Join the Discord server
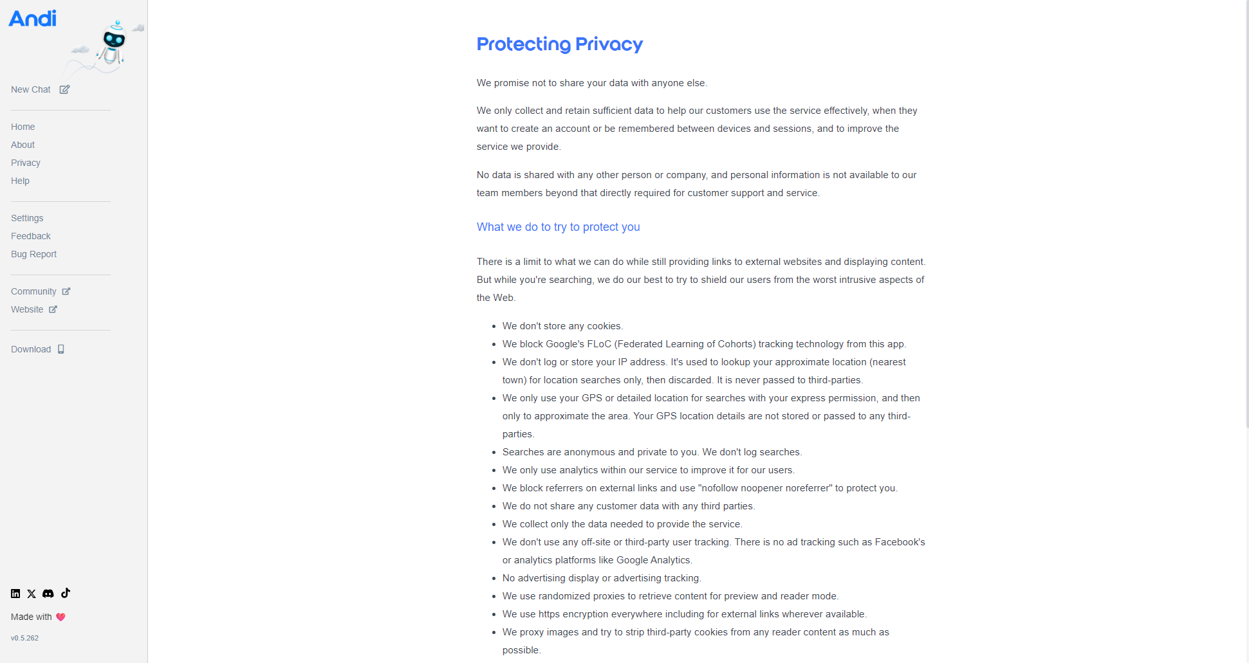Screen dimensions: 1249x663 tap(48, 594)
